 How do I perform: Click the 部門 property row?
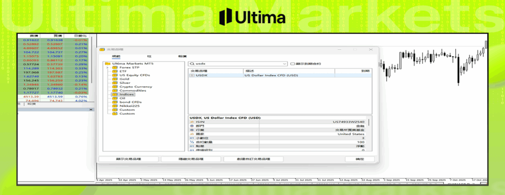(x=278, y=126)
